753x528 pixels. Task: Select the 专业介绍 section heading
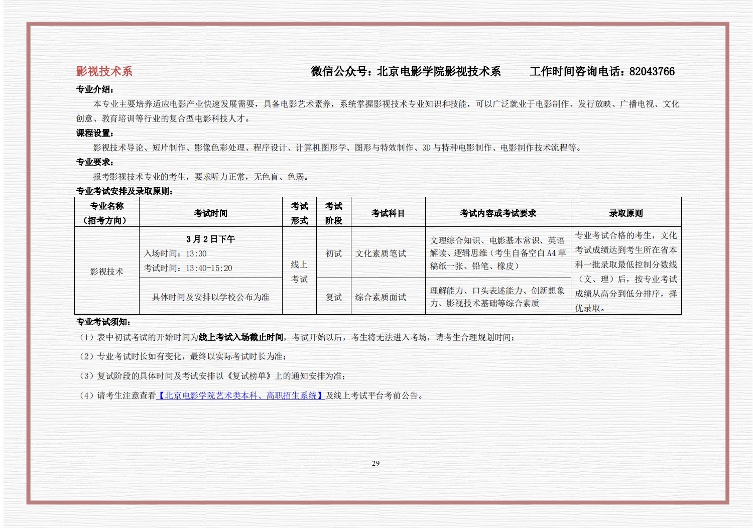(x=95, y=89)
